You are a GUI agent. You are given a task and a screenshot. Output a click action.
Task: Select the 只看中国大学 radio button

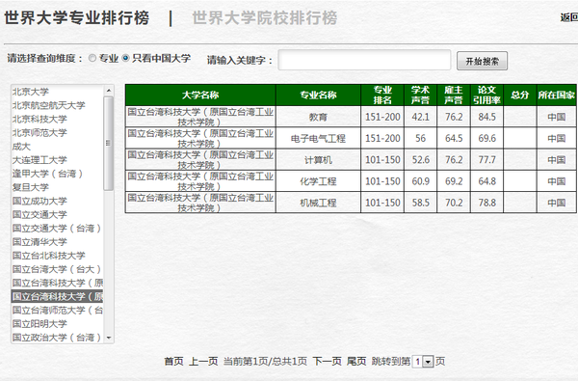pos(125,58)
